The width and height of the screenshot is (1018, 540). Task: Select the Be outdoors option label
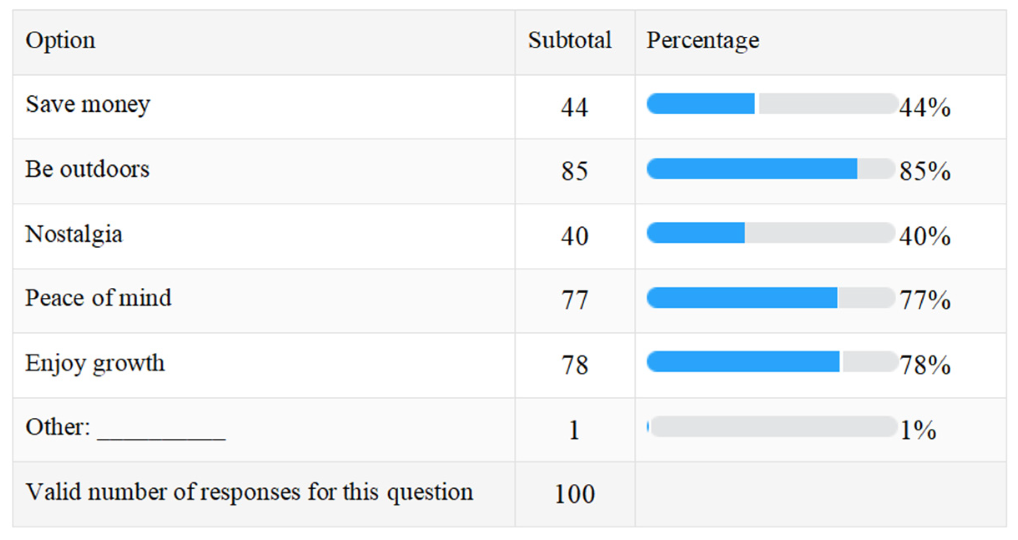click(x=87, y=169)
